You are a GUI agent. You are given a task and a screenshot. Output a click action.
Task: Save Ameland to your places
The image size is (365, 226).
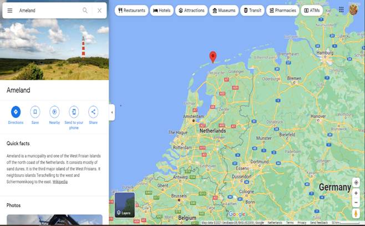click(x=35, y=112)
